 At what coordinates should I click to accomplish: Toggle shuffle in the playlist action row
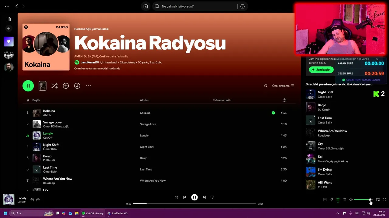pyautogui.click(x=54, y=86)
